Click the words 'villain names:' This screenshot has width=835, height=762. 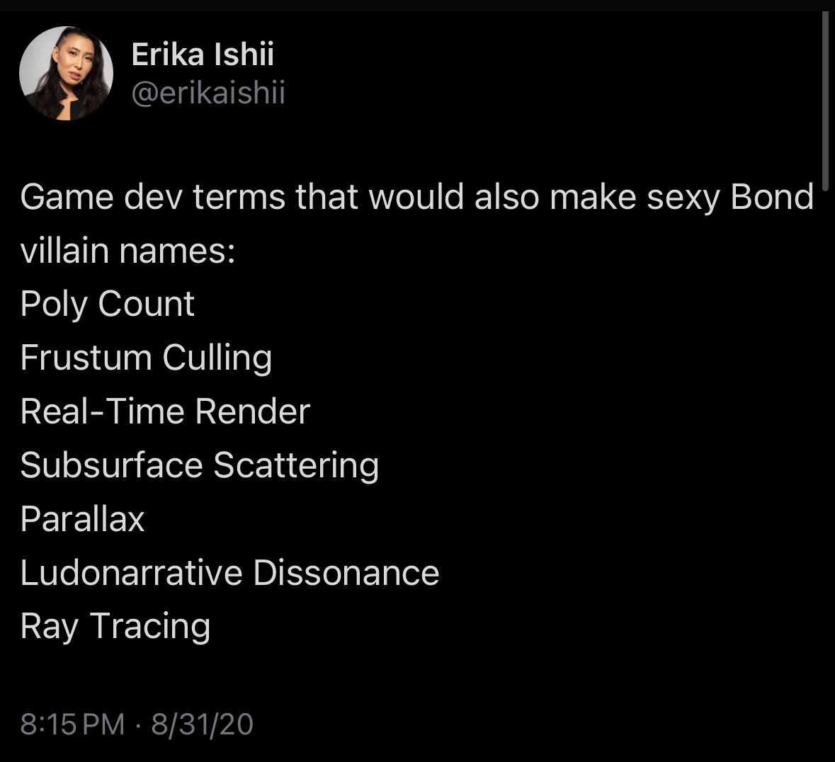pos(127,251)
